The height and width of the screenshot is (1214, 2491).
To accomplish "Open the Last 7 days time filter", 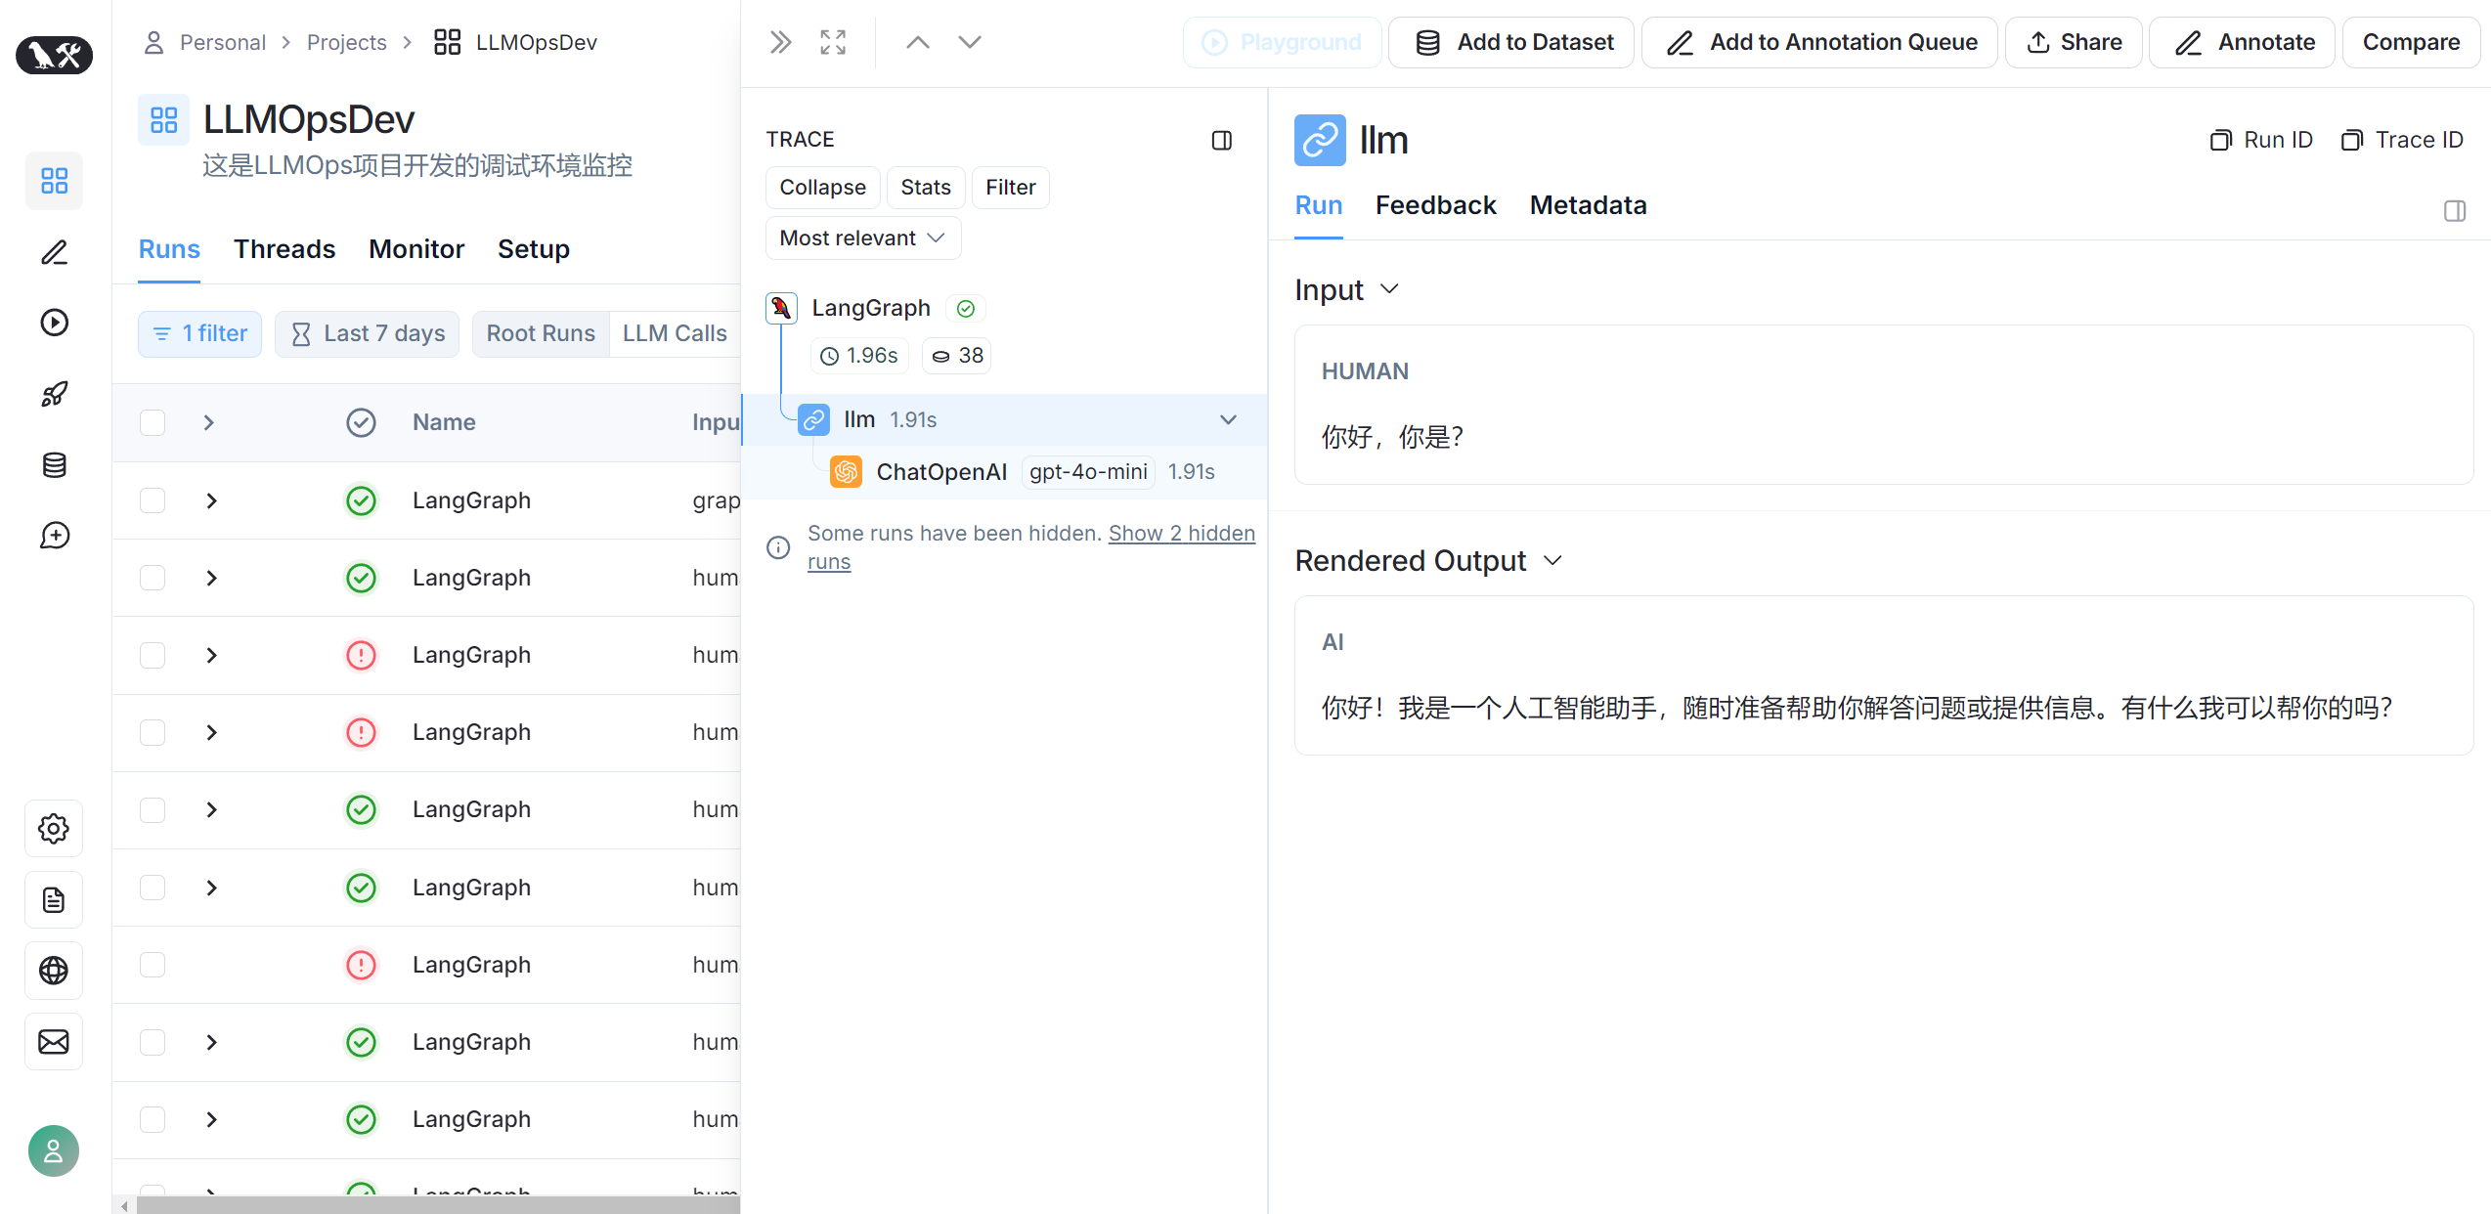I will (x=367, y=334).
